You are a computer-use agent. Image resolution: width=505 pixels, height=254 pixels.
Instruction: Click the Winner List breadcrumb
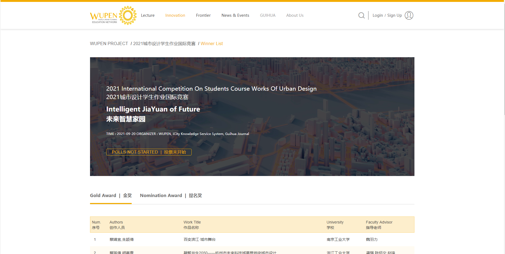212,43
